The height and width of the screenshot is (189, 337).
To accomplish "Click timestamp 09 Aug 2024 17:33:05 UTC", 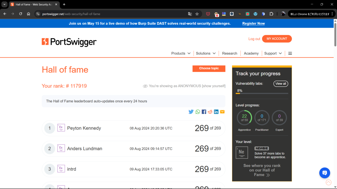I will pyautogui.click(x=151, y=169).
